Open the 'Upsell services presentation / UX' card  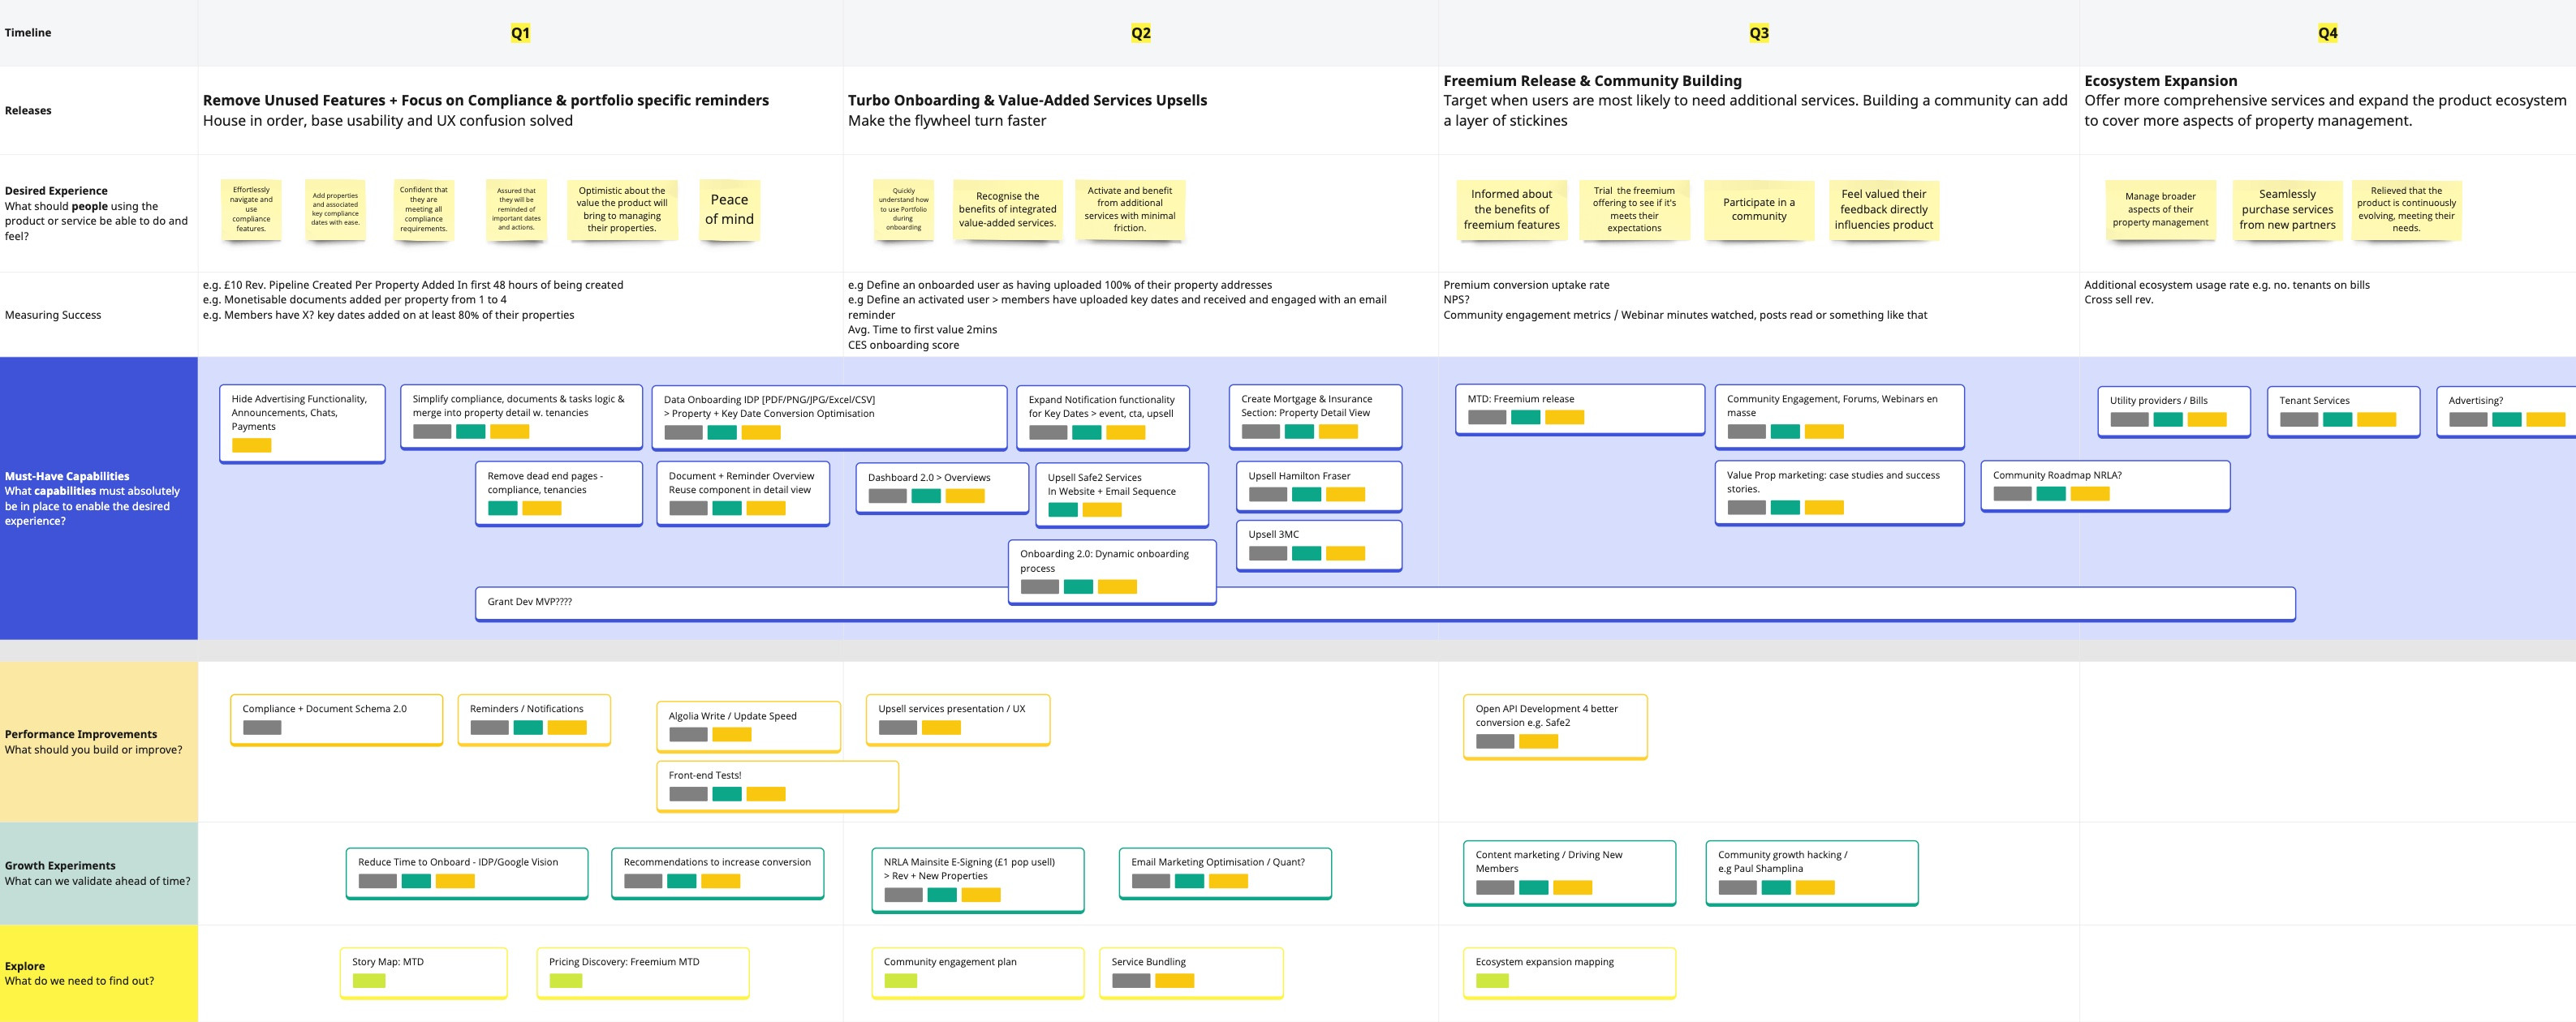(x=958, y=720)
